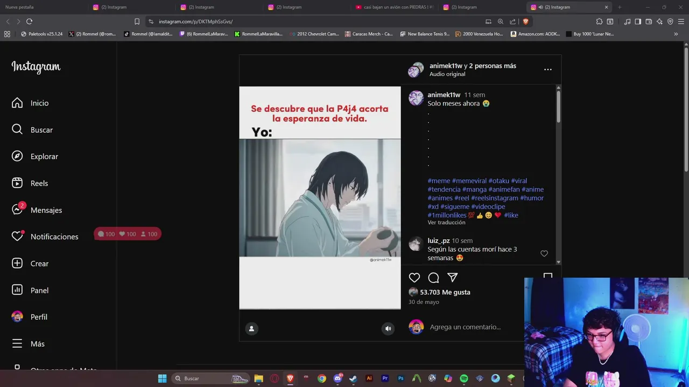The width and height of the screenshot is (689, 387).
Task: Focus the Agrega un comentario field
Action: 465,327
